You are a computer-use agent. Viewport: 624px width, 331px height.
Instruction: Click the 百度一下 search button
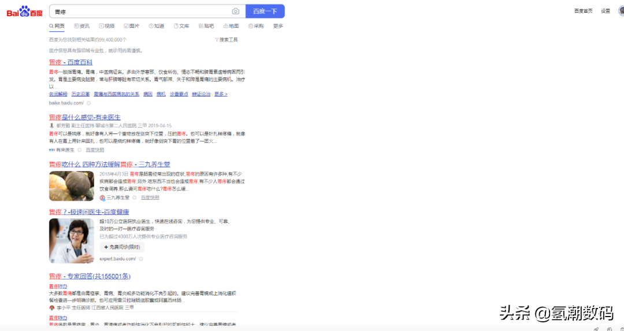point(265,11)
